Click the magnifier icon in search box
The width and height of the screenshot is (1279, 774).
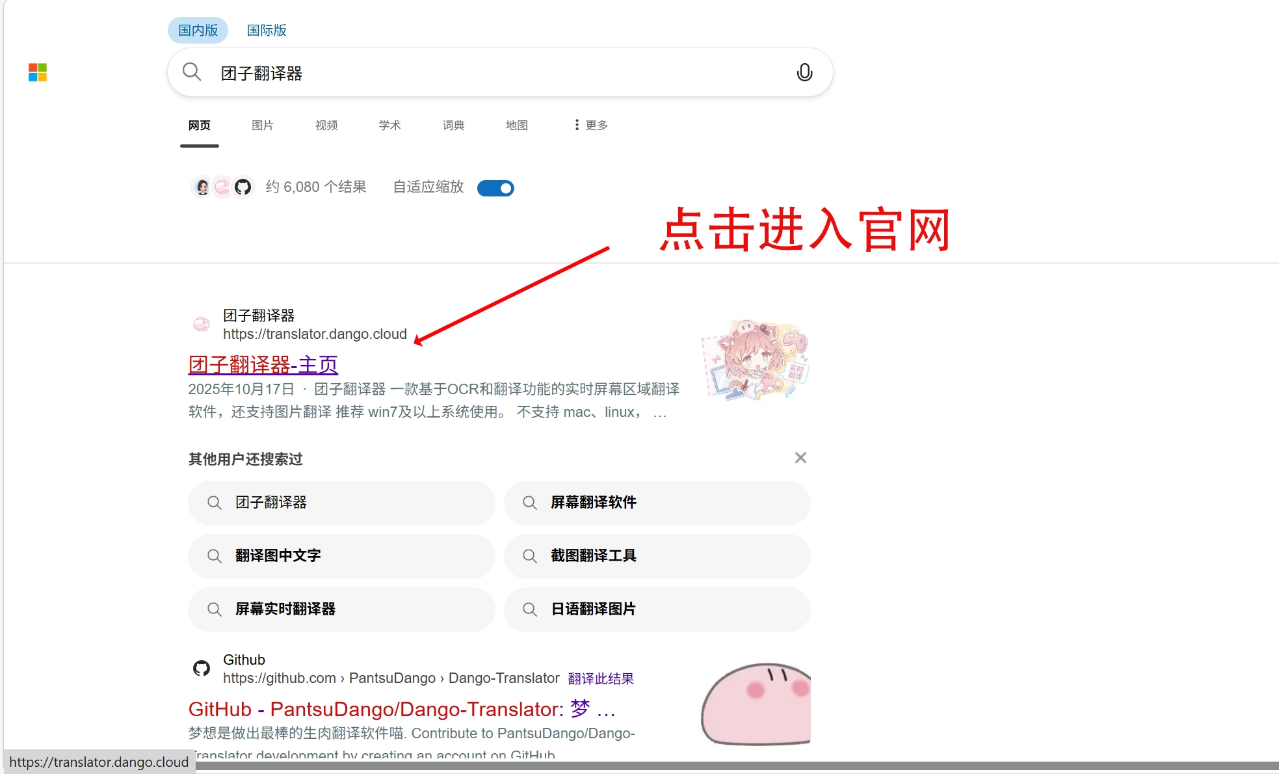(x=192, y=72)
